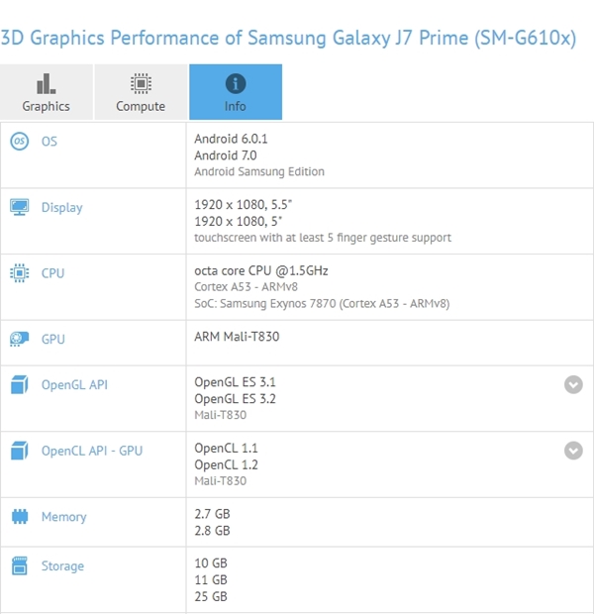Click the Display monitor icon
The width and height of the screenshot is (594, 614).
[x=19, y=207]
